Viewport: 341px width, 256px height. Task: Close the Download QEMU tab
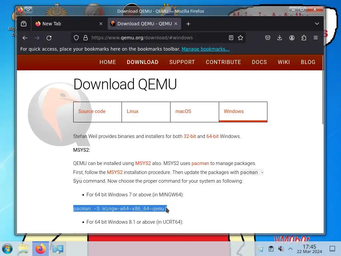pyautogui.click(x=176, y=24)
